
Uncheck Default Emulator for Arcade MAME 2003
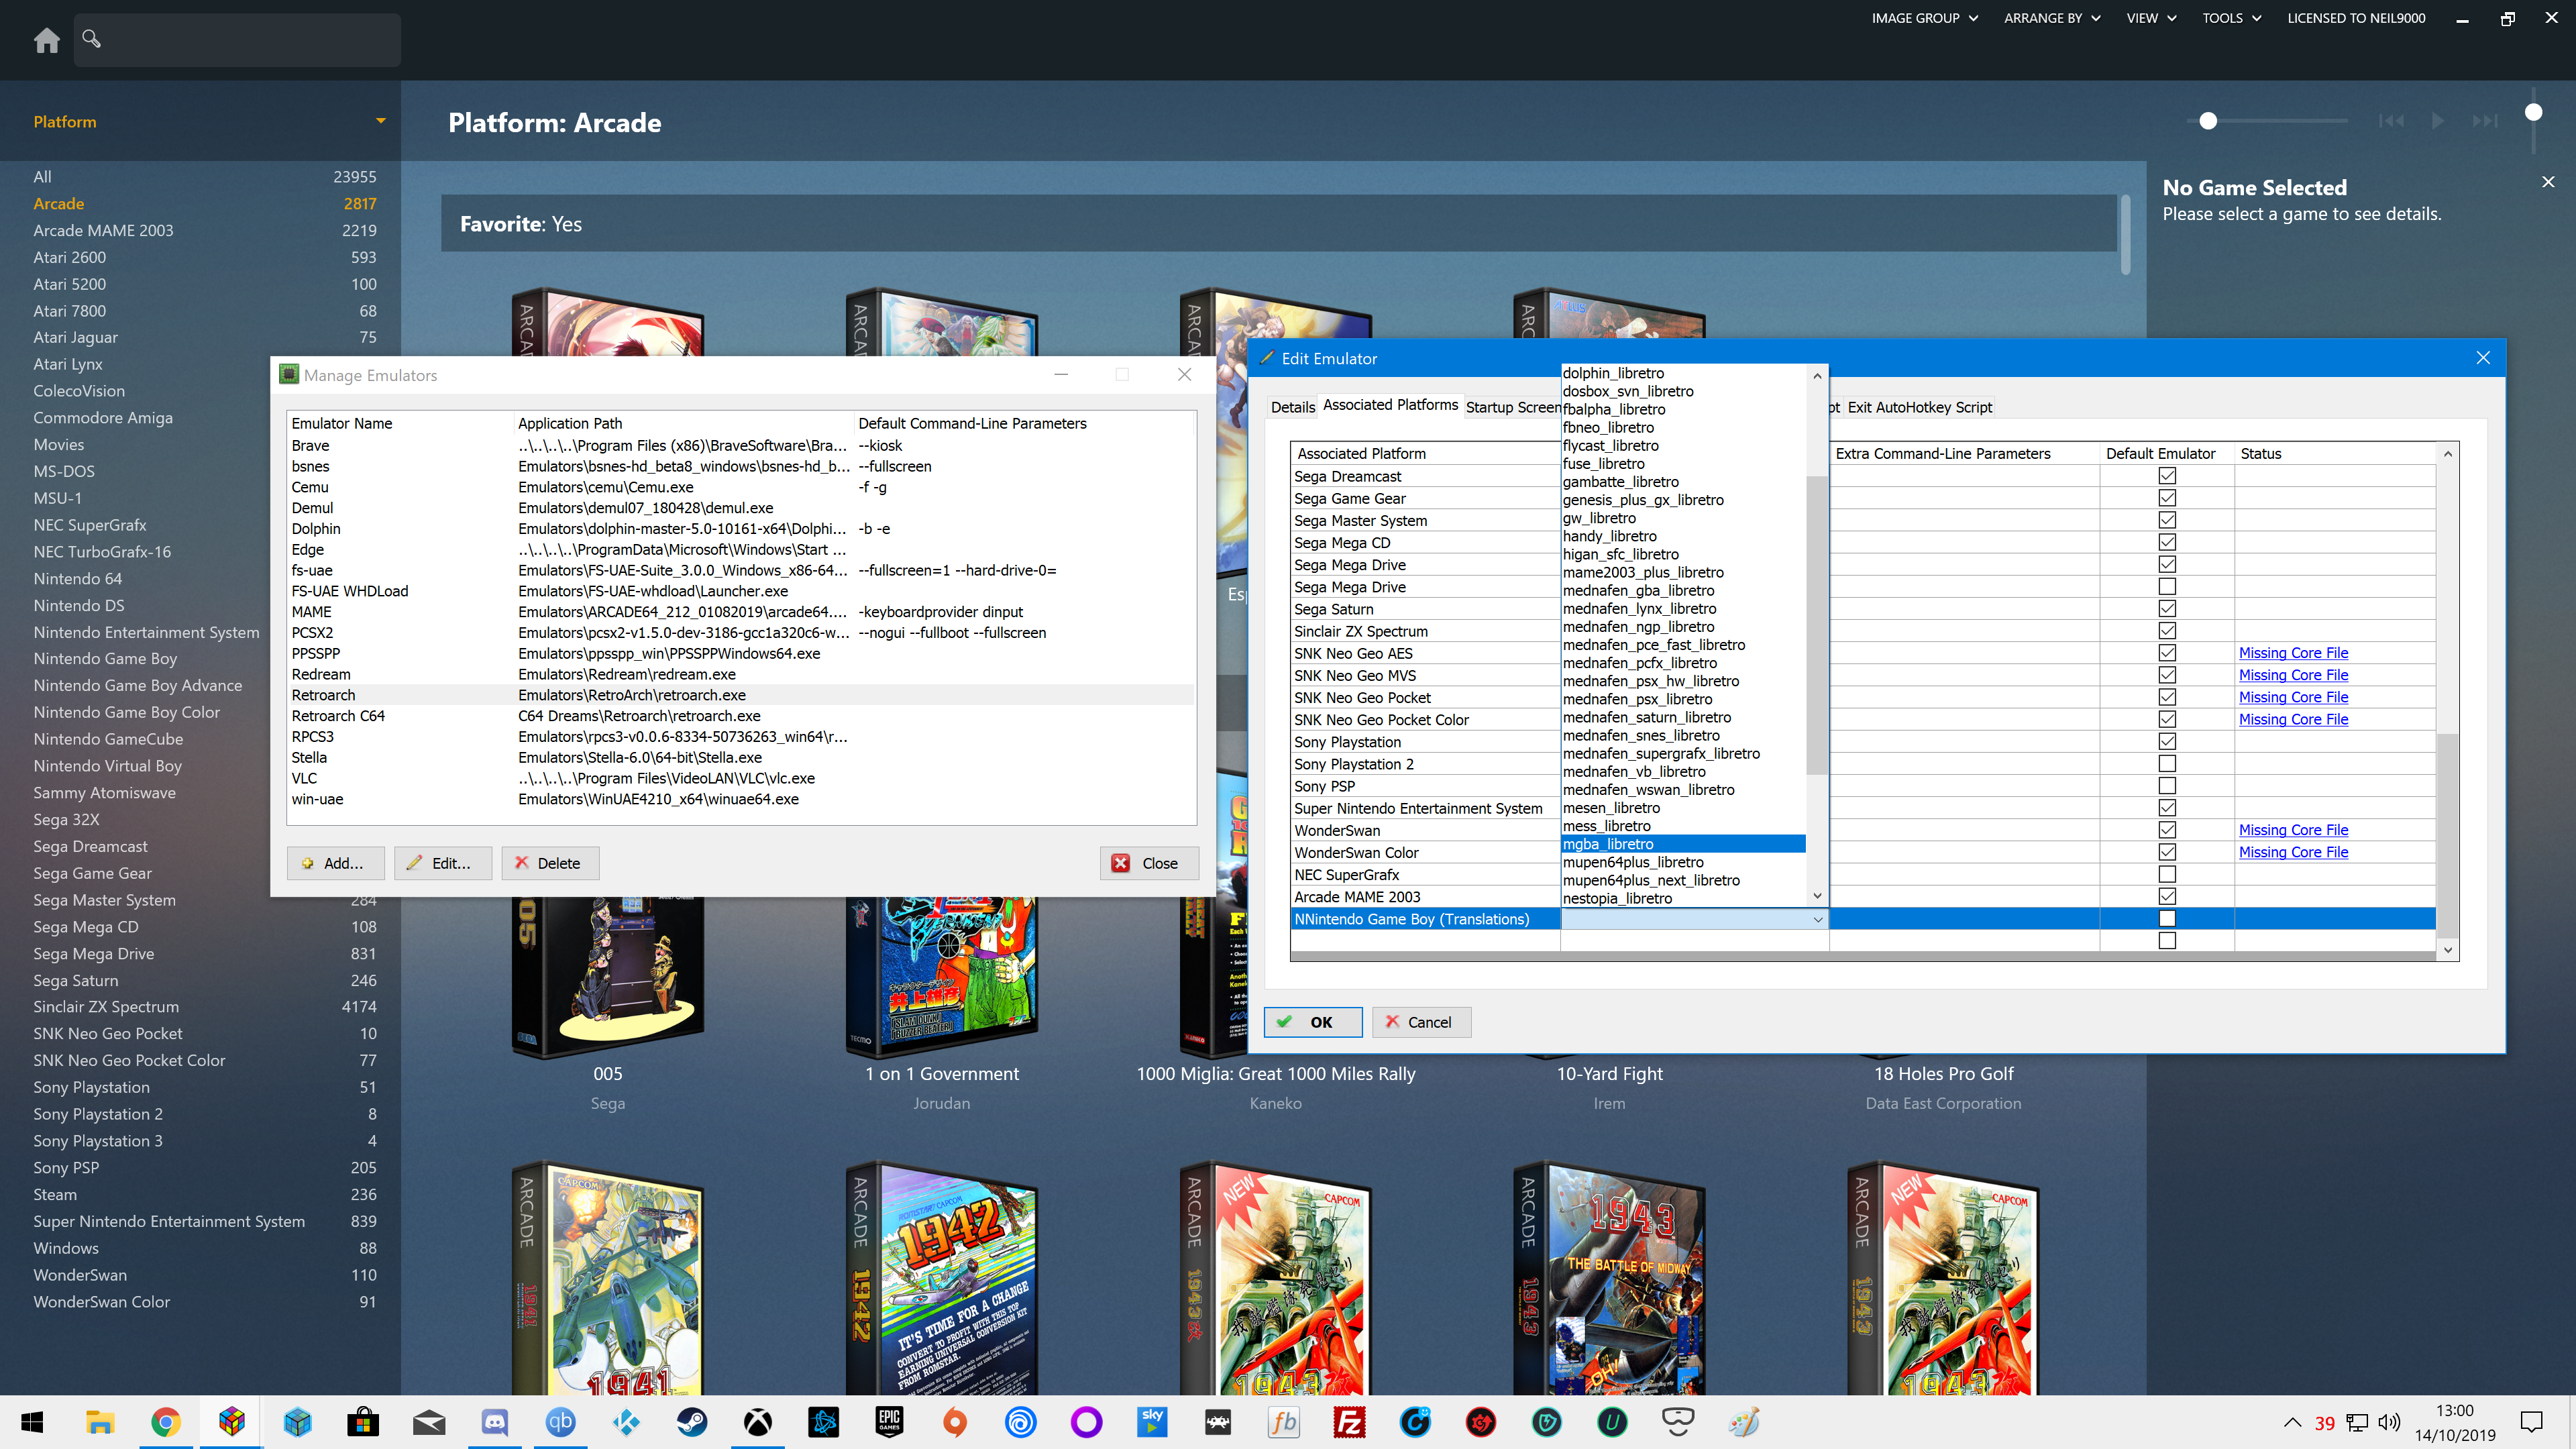click(2167, 897)
